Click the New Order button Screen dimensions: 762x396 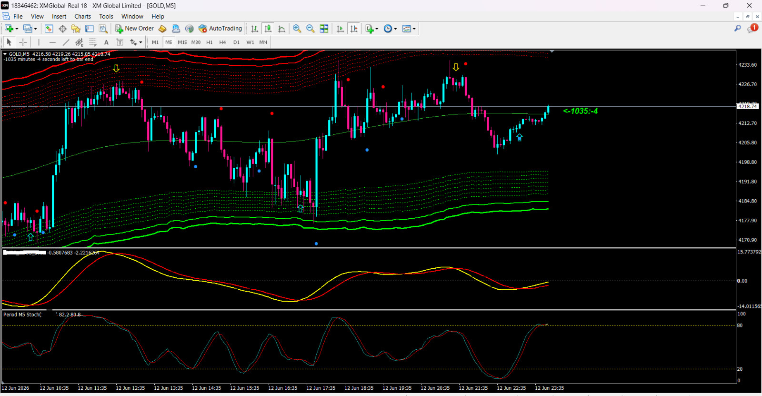(134, 29)
